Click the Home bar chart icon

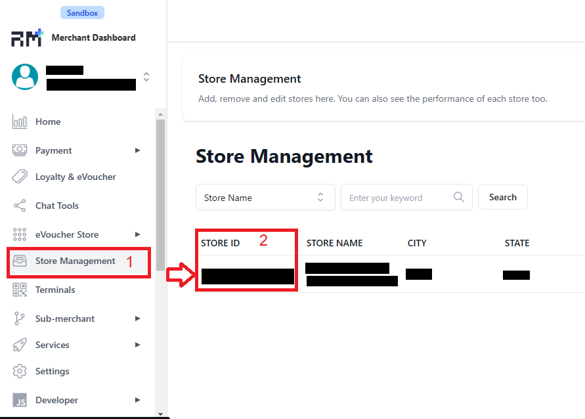tap(20, 121)
